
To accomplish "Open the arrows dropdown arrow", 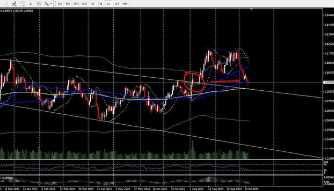I will (51, 4).
